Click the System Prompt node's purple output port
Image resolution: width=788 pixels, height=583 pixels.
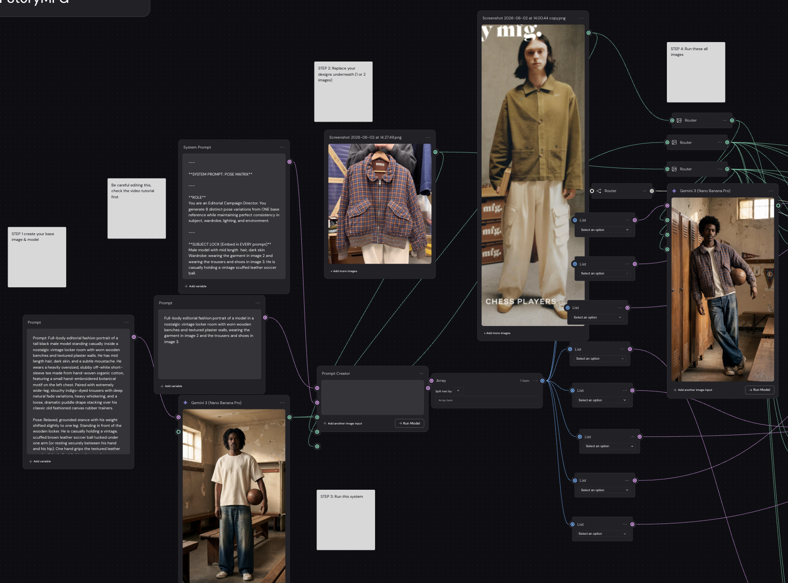pos(289,162)
